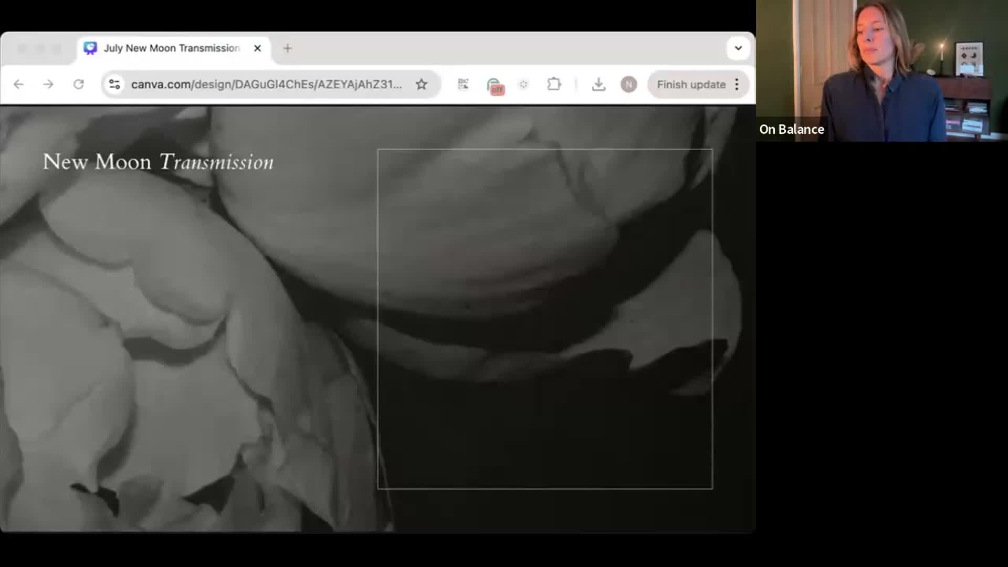Image resolution: width=1008 pixels, height=567 pixels.
Task: Click the canva.com URL in the address bar
Action: pyautogui.click(x=266, y=85)
